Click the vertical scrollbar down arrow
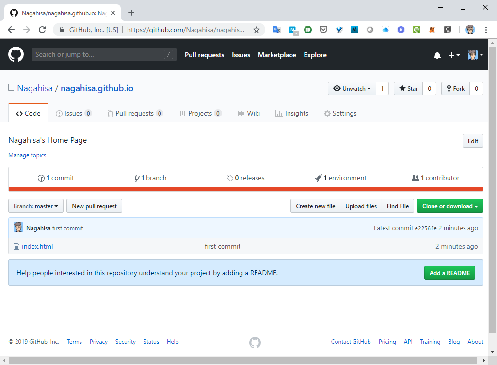 click(492, 352)
